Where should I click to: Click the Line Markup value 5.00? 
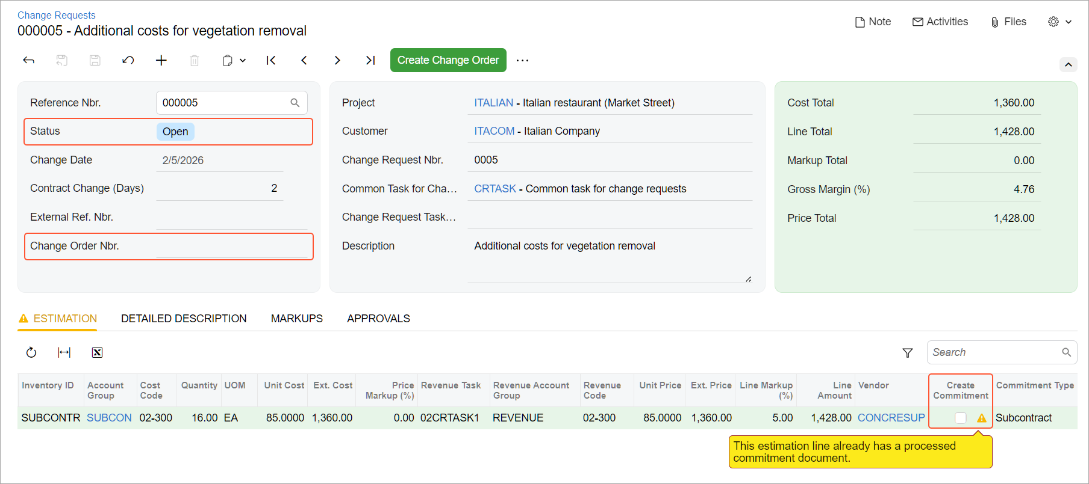[782, 418]
